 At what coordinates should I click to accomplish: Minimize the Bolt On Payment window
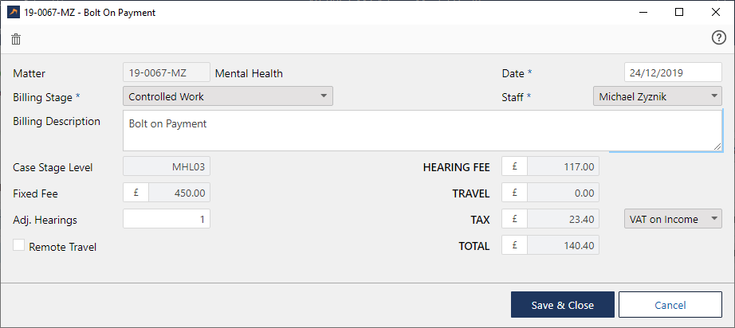(643, 12)
